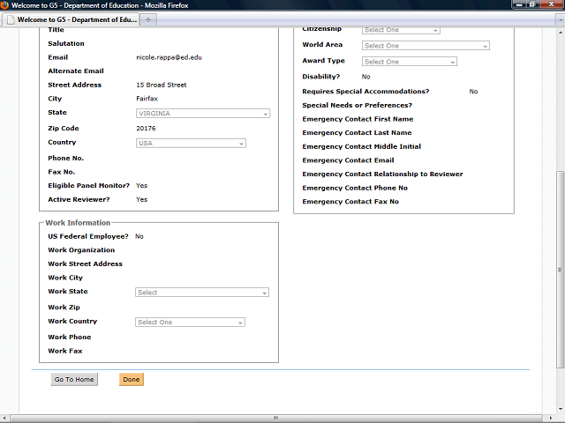This screenshot has height=423, width=565.
Task: Click the Firefox logo in title bar
Action: coord(5,5)
